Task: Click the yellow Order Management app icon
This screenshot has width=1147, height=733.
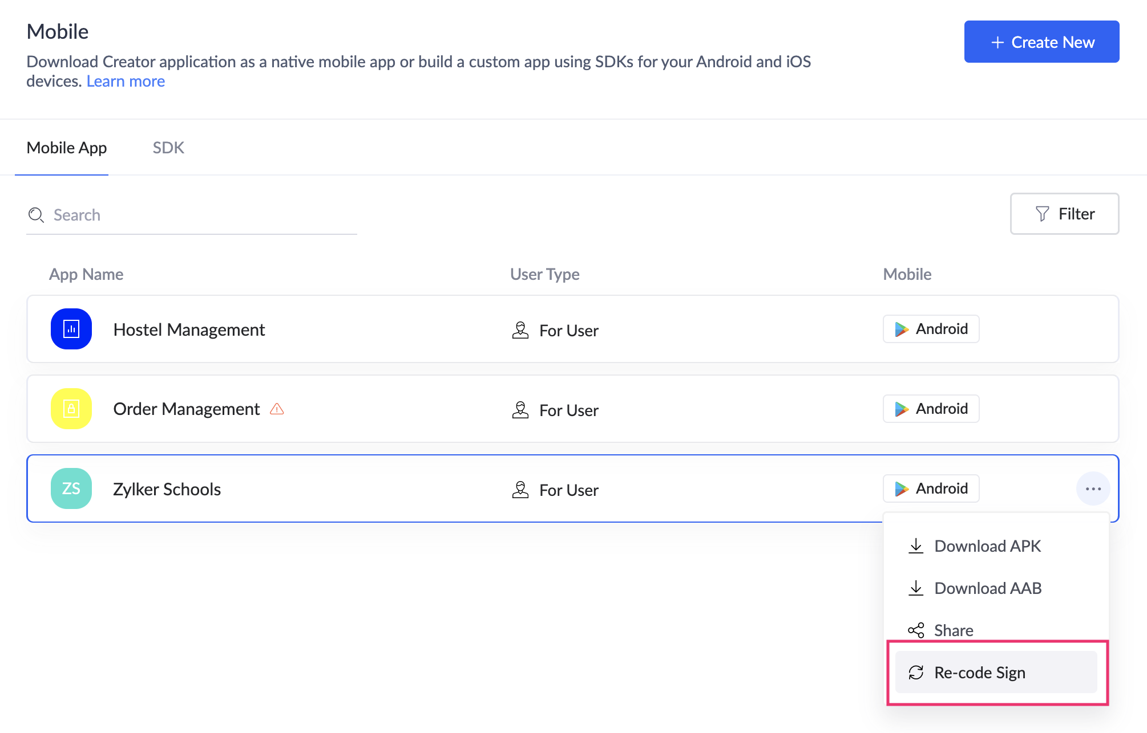Action: click(x=71, y=409)
